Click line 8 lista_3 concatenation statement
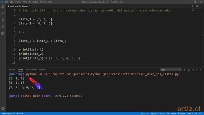Viewport: 204px width, 115px height. point(42,41)
